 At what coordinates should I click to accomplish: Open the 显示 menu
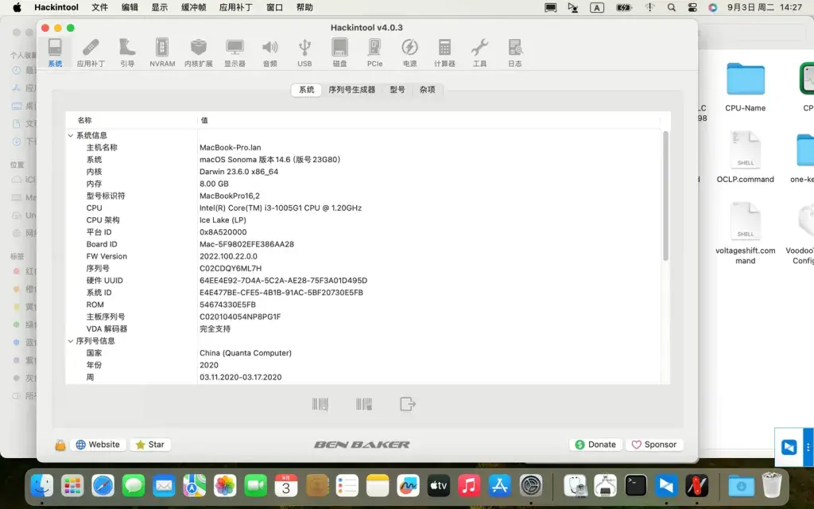tap(159, 7)
